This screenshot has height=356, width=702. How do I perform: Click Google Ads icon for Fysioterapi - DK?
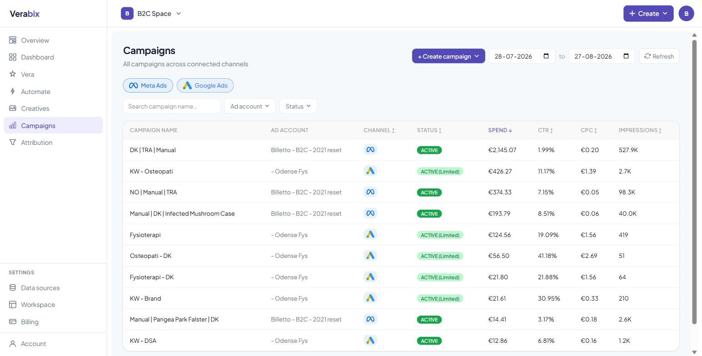[370, 277]
